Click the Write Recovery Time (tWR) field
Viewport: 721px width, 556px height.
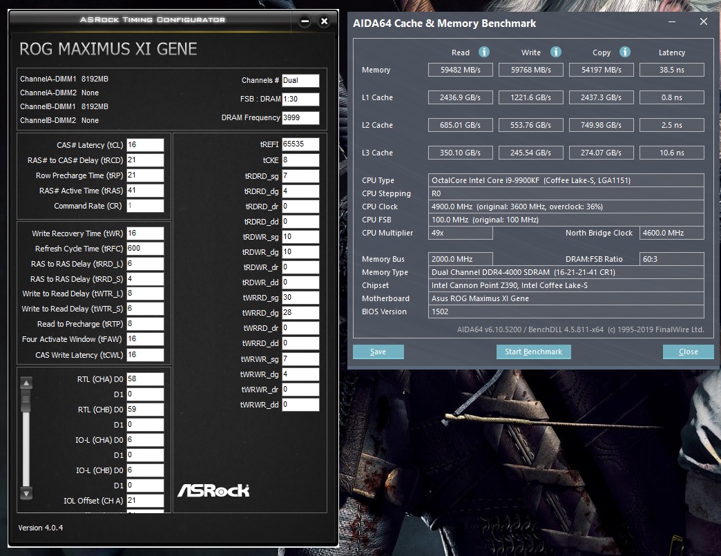(145, 233)
